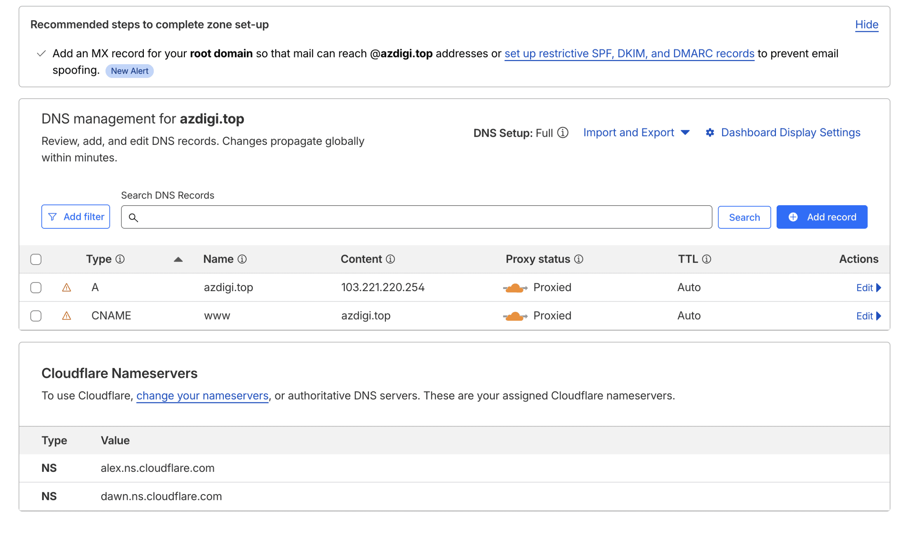Click the magnifier icon in the search box
This screenshot has width=898, height=536.
point(134,217)
